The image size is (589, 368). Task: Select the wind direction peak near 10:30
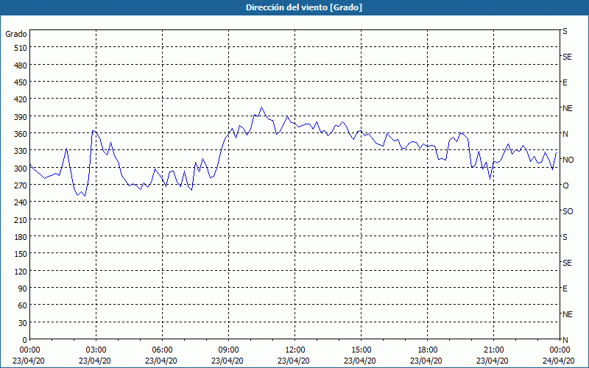point(262,107)
